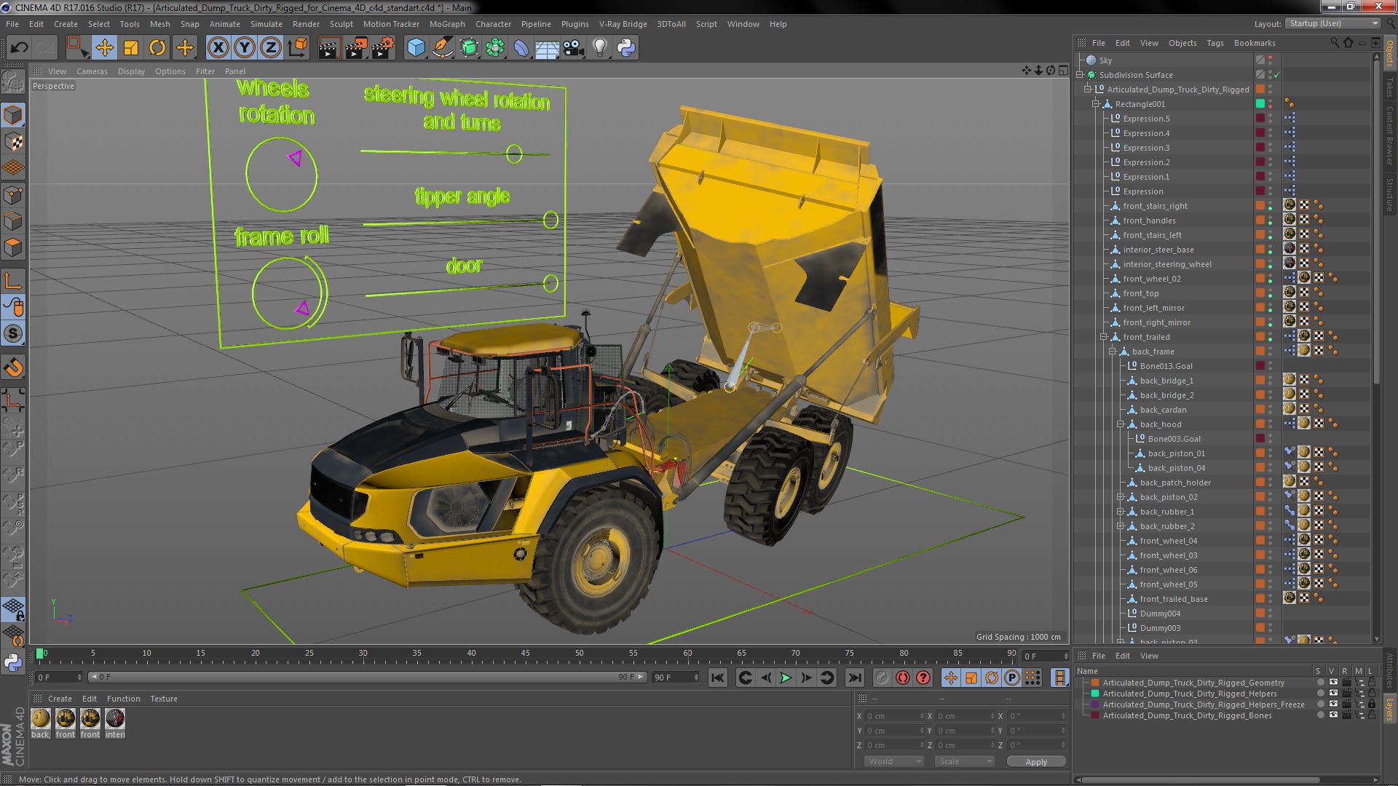Image resolution: width=1398 pixels, height=786 pixels.
Task: Open the spline Pen tool icon
Action: (x=442, y=48)
